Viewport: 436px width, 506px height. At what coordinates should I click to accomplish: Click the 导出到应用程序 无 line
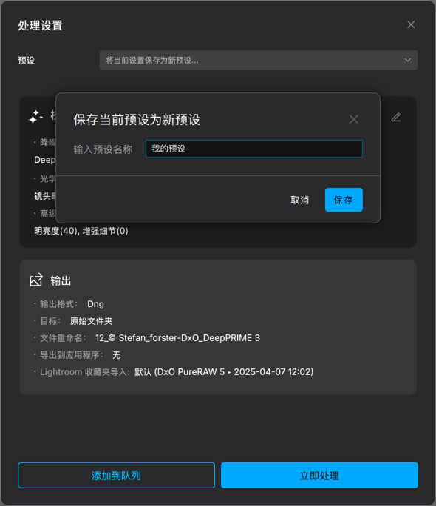(78, 355)
